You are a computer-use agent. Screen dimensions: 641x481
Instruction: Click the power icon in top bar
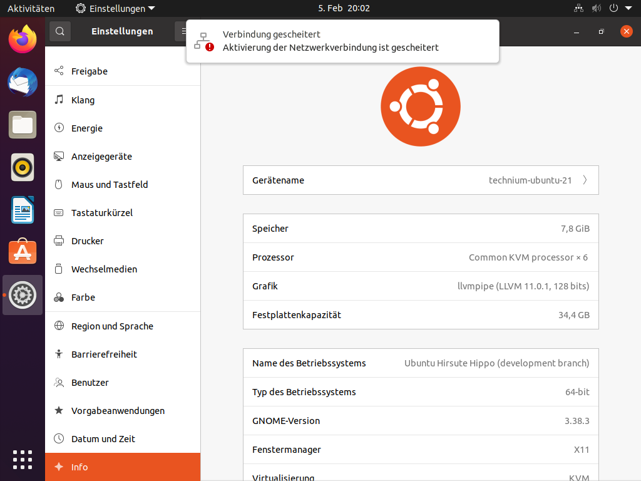click(613, 8)
